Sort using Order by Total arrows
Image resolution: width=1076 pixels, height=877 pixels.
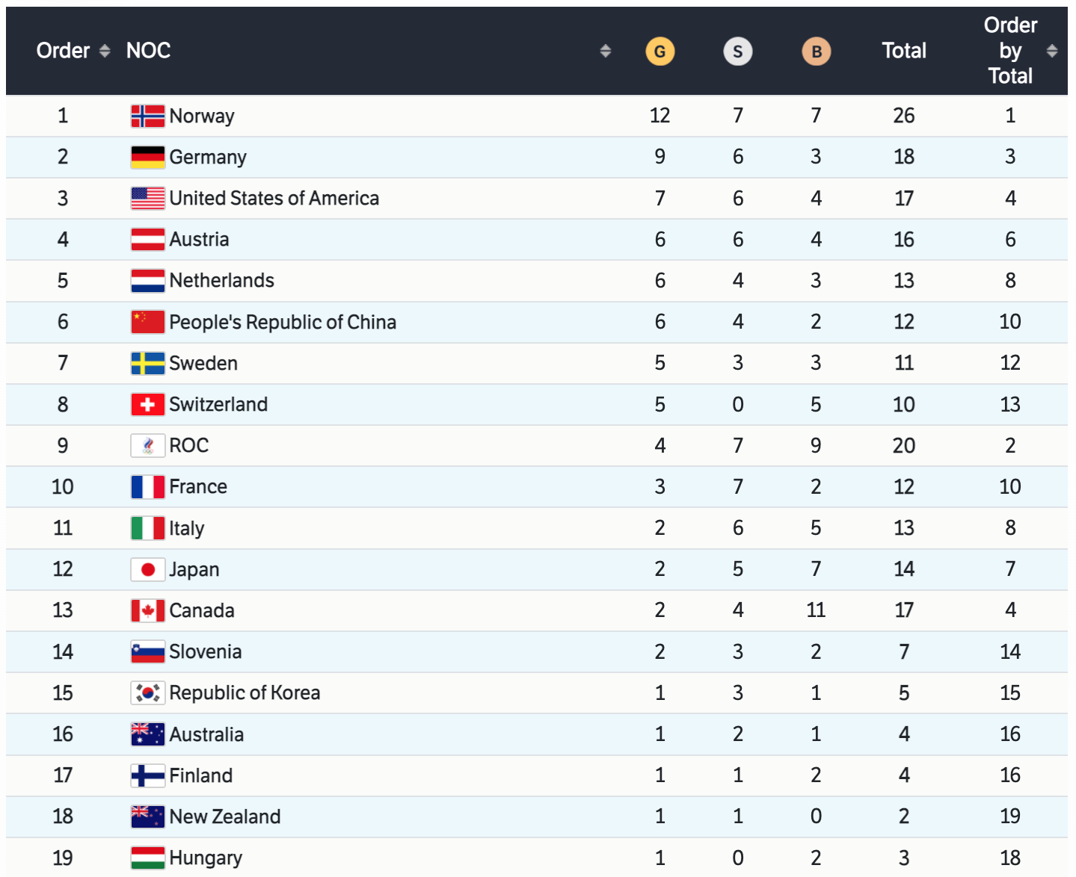(1051, 51)
